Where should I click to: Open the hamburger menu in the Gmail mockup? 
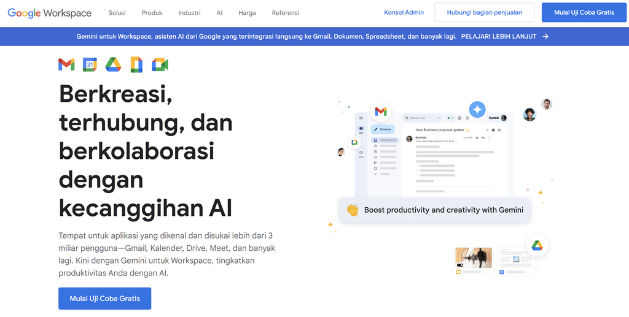(x=361, y=118)
